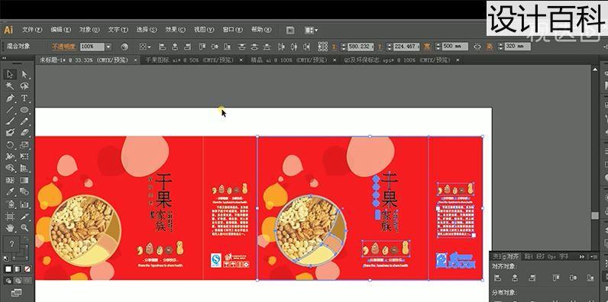This screenshot has height=302, width=608.
Task: Select the Blend tool
Action: 24,191
